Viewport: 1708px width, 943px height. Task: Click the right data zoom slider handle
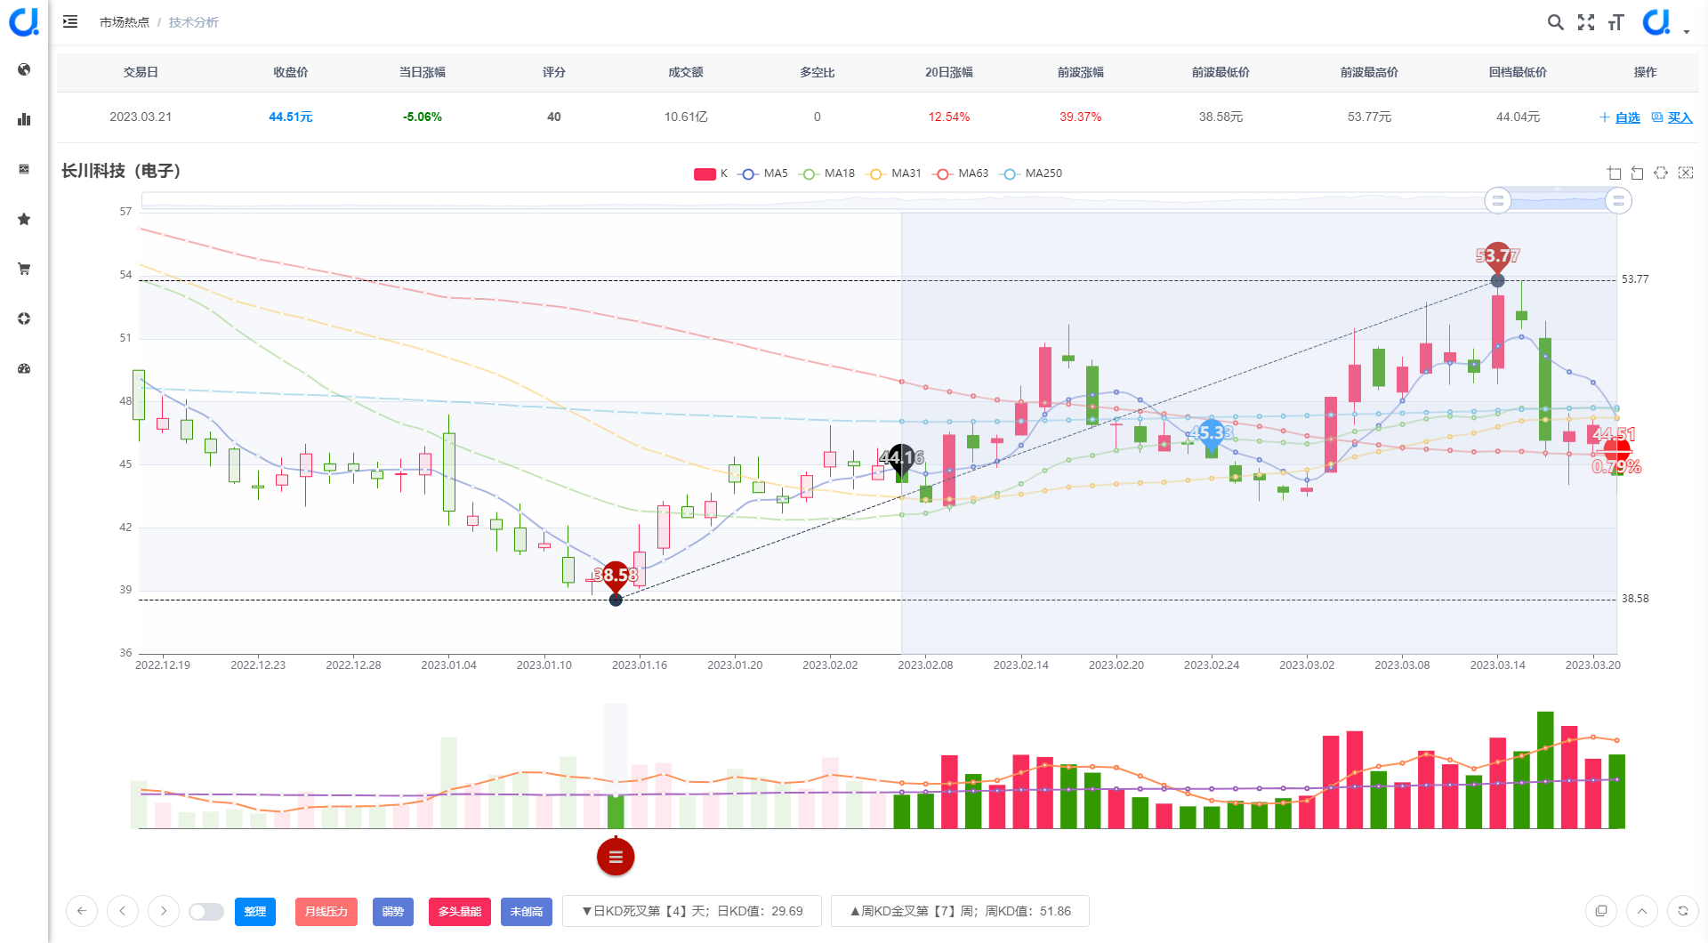(x=1618, y=201)
